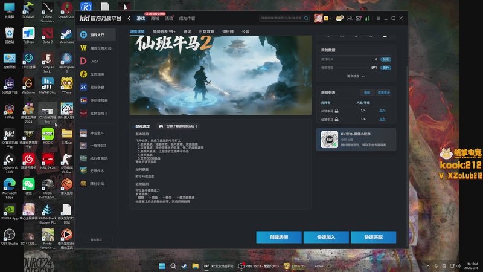Image resolution: width=483 pixels, height=272 pixels.
Task: Open KOOK desktop shortcut
Action: point(48,136)
